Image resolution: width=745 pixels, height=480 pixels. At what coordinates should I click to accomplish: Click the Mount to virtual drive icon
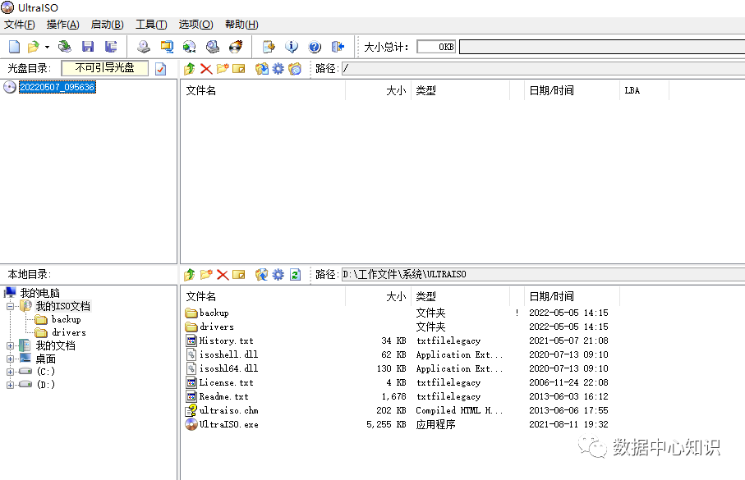coord(213,47)
